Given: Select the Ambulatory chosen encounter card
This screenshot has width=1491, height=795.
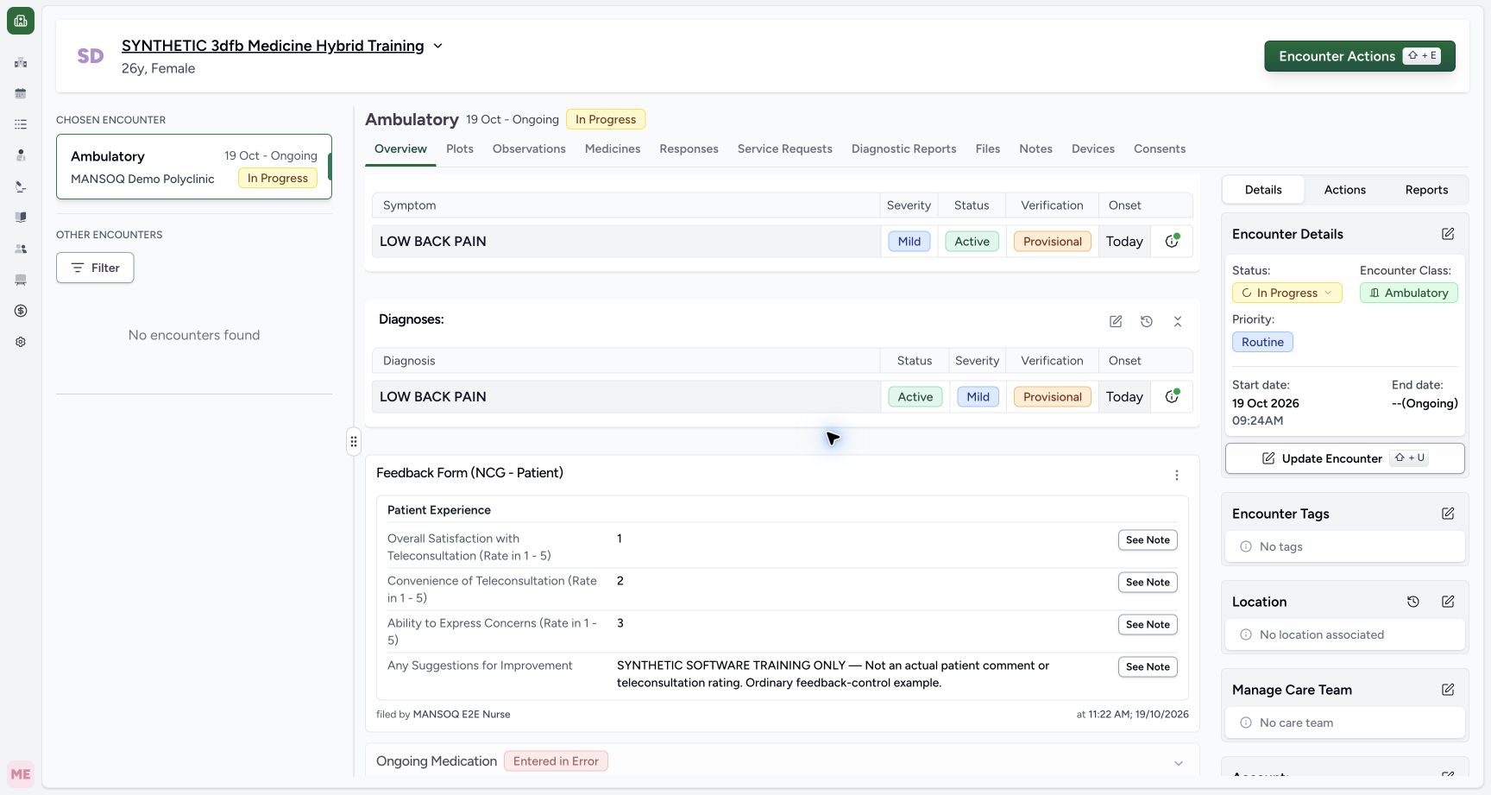Looking at the screenshot, I should 194,167.
